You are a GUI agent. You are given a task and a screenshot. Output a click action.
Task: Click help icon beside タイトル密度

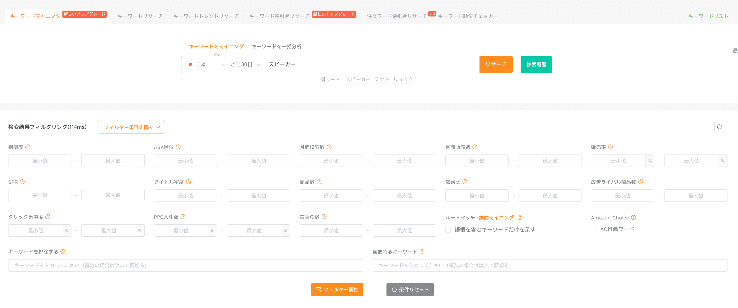coord(189,182)
